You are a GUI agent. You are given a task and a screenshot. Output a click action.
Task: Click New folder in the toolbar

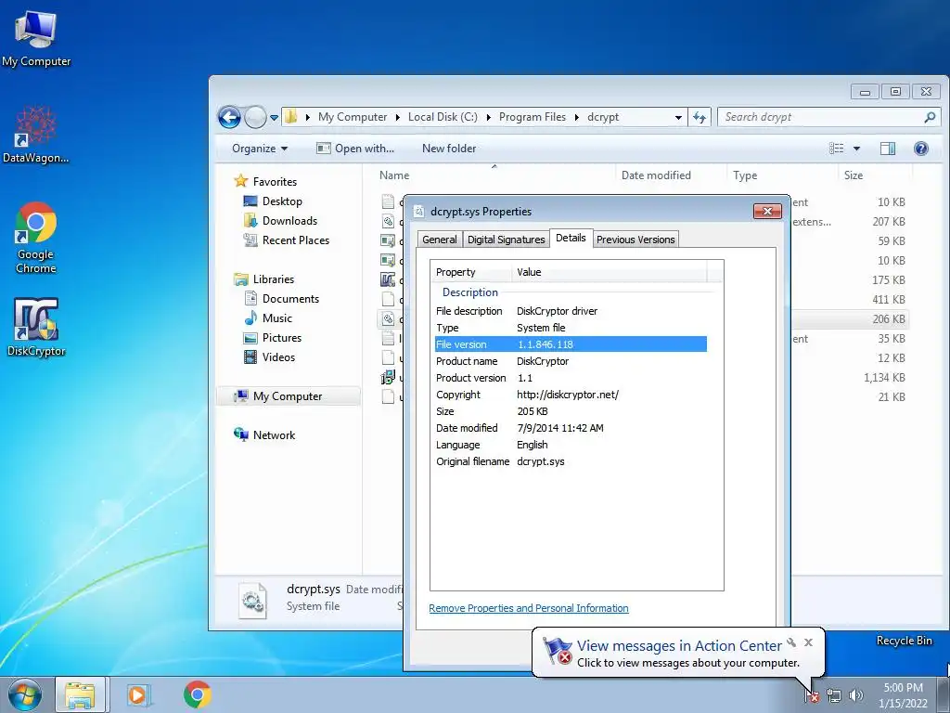click(449, 149)
